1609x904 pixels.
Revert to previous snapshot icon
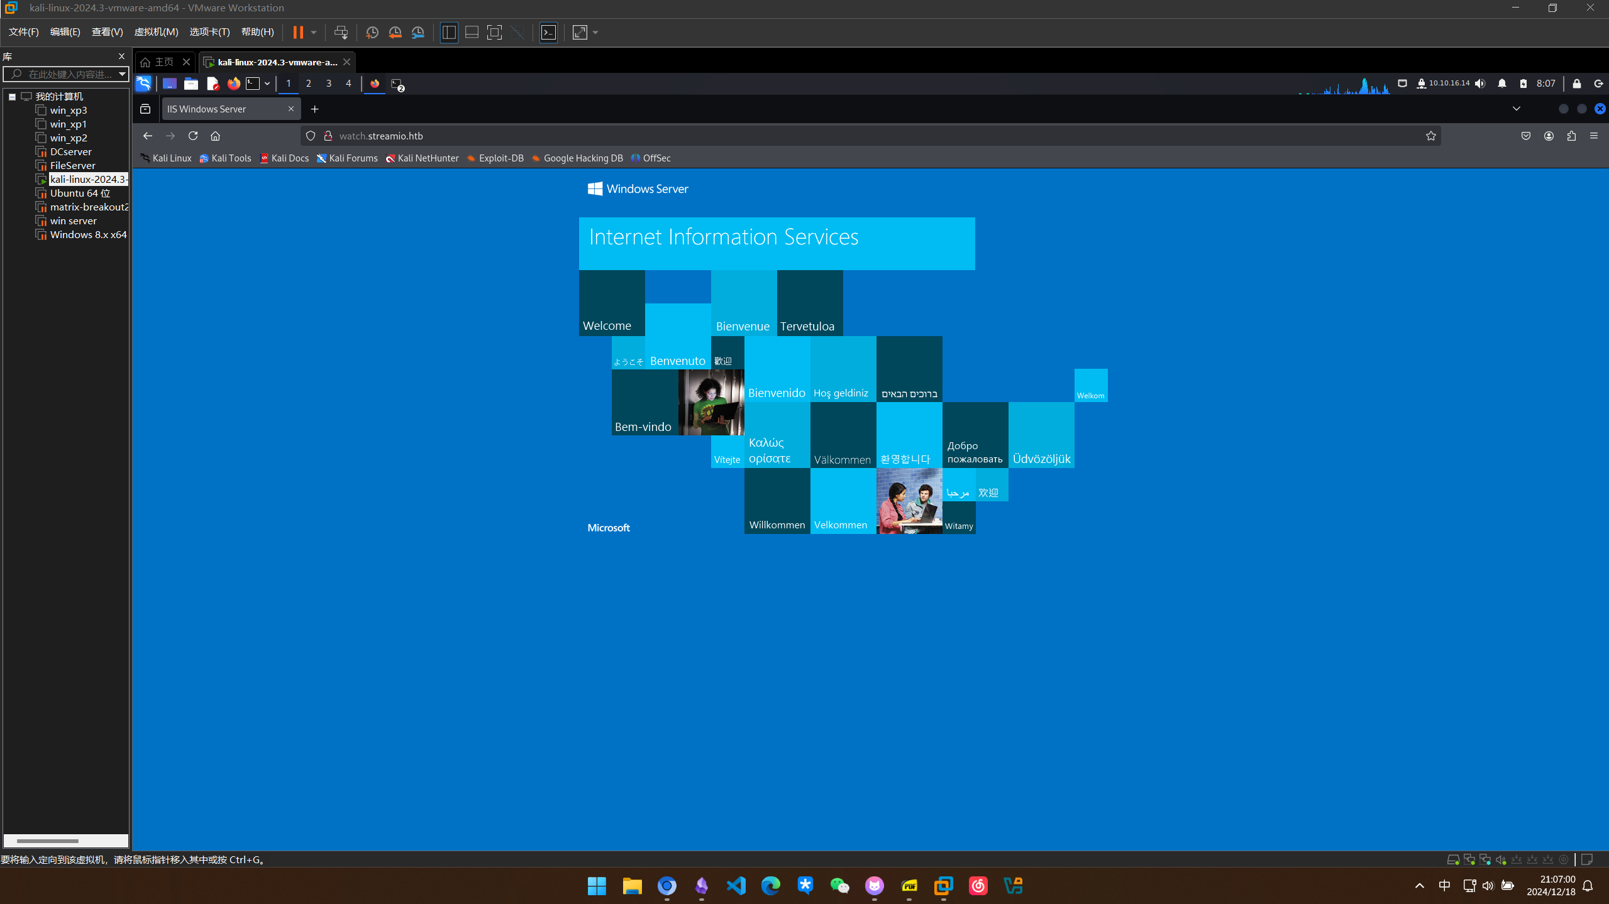pos(395,32)
